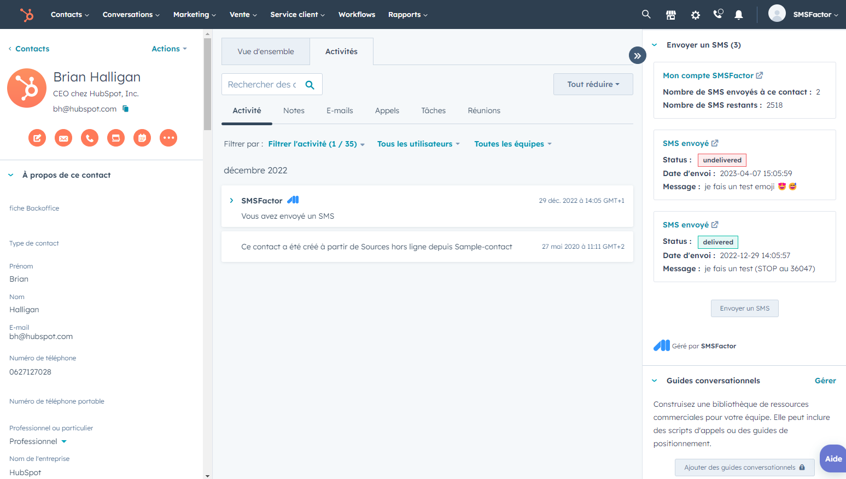Copy the bh@hubspot.com email address icon
846x479 pixels.
pyautogui.click(x=125, y=109)
